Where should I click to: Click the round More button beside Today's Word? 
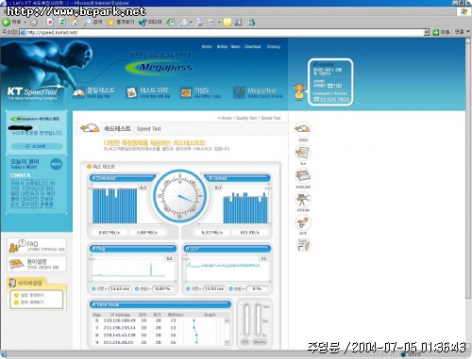56,164
